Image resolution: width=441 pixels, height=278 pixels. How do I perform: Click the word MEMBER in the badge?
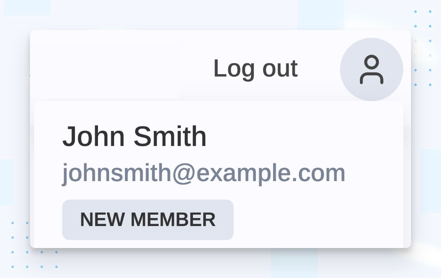click(173, 220)
